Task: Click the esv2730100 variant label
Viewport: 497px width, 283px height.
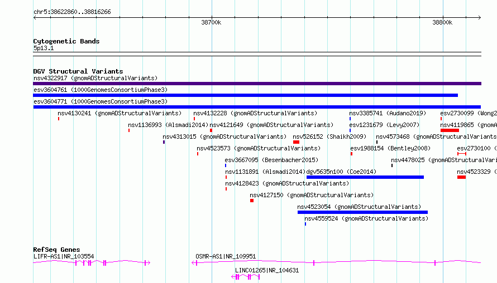Action: [477, 148]
